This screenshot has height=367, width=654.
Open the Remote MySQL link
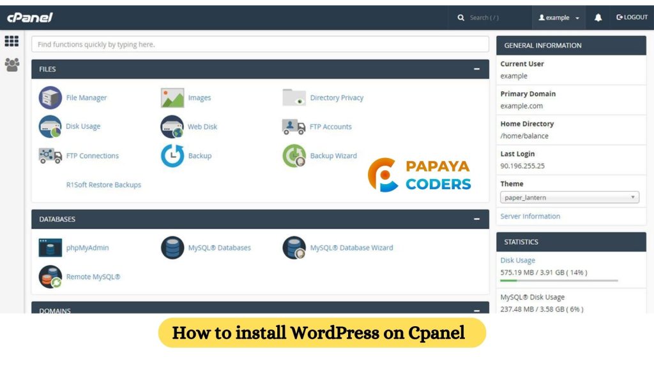click(x=93, y=277)
